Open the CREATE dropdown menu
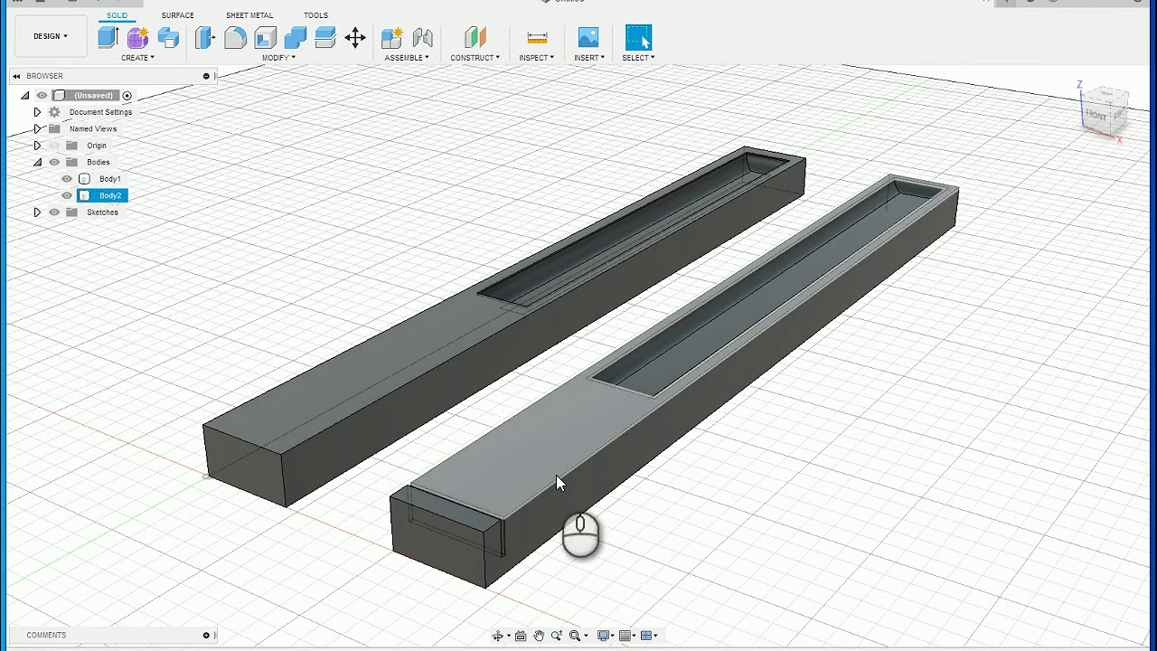1157x651 pixels. 137,58
